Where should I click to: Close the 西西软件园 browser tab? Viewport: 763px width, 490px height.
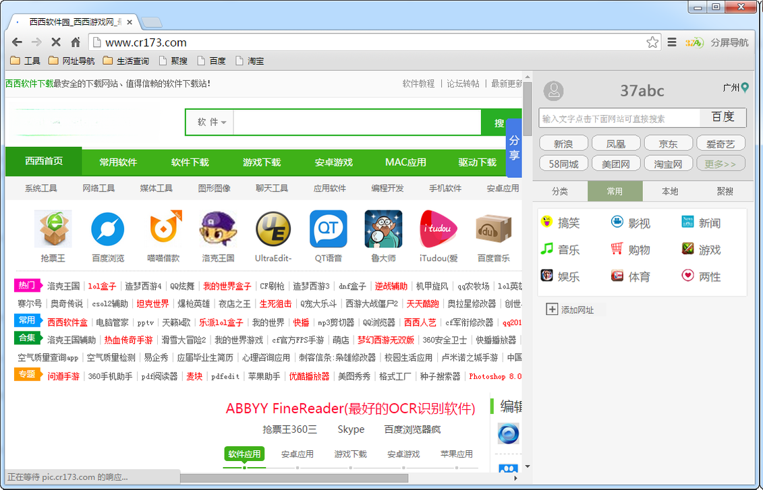(x=130, y=22)
